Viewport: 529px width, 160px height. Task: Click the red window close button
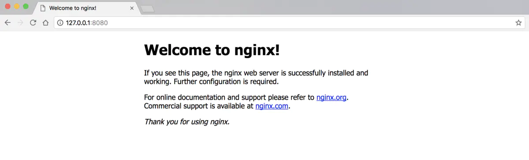click(8, 7)
